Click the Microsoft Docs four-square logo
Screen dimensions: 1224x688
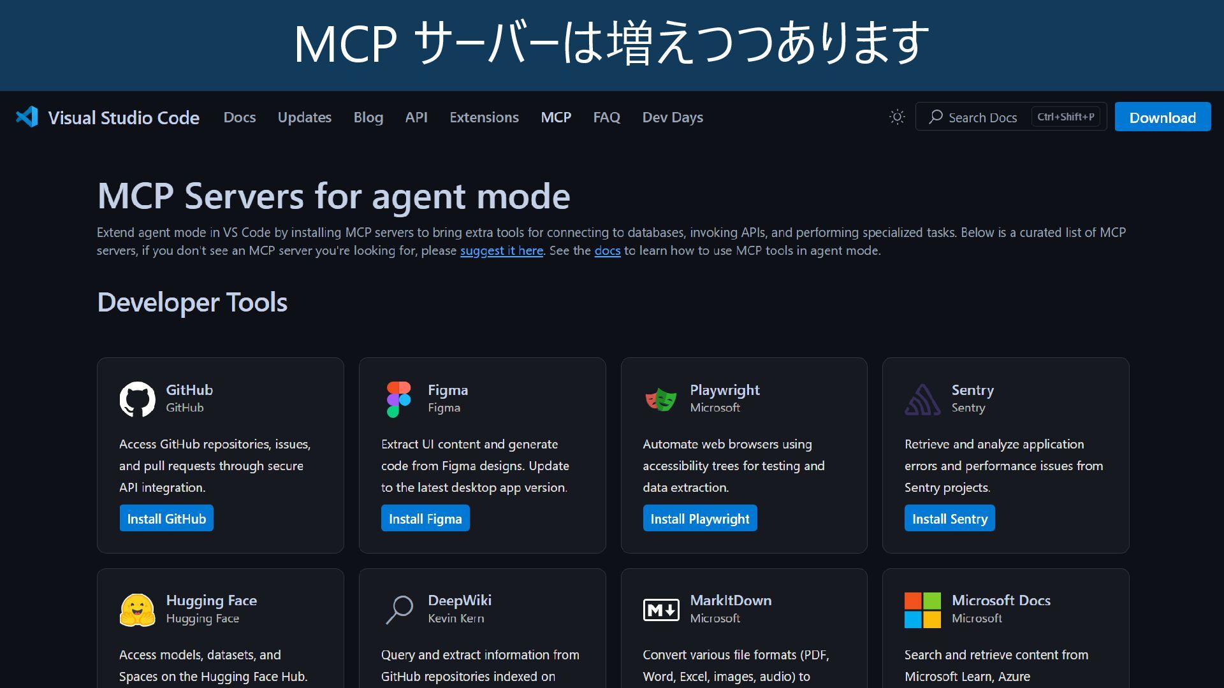click(x=922, y=610)
